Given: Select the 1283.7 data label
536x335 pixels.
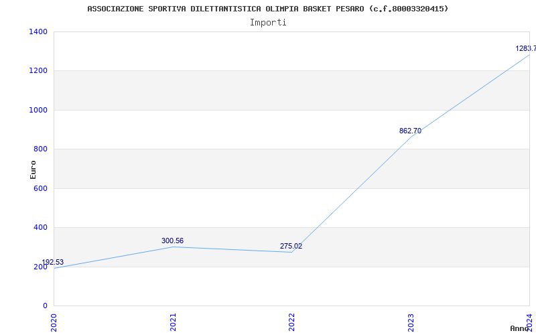Looking at the screenshot, I should 526,48.
